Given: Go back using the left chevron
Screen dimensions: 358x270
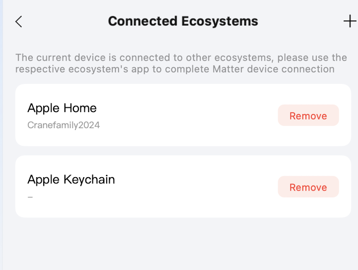Looking at the screenshot, I should pos(19,21).
